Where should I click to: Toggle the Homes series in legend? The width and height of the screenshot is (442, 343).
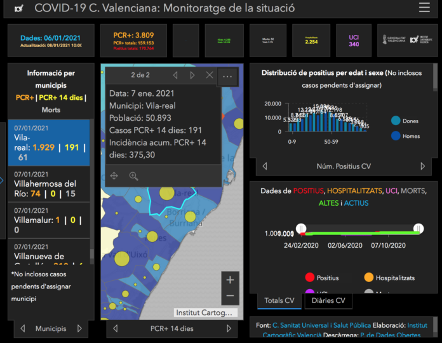[x=396, y=135]
